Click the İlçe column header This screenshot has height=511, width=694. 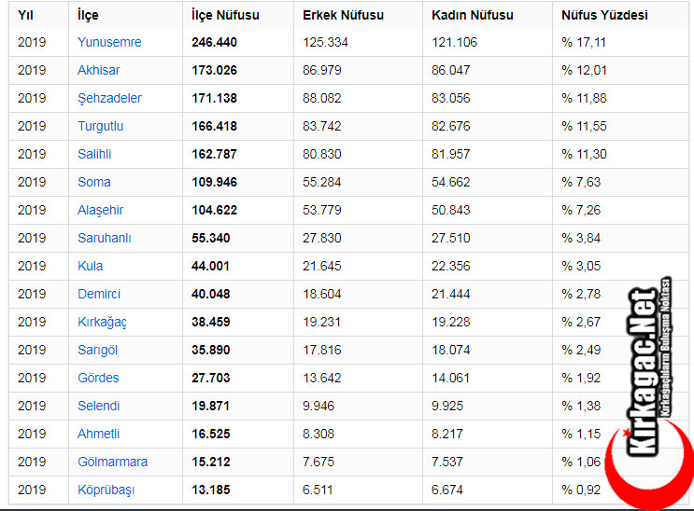click(x=88, y=15)
